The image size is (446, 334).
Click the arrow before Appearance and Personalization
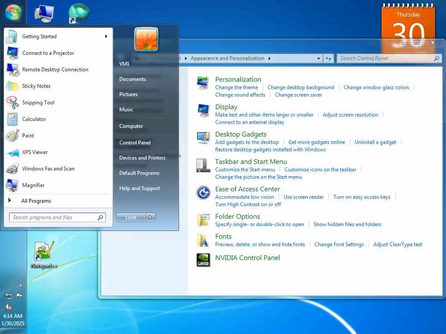click(186, 59)
